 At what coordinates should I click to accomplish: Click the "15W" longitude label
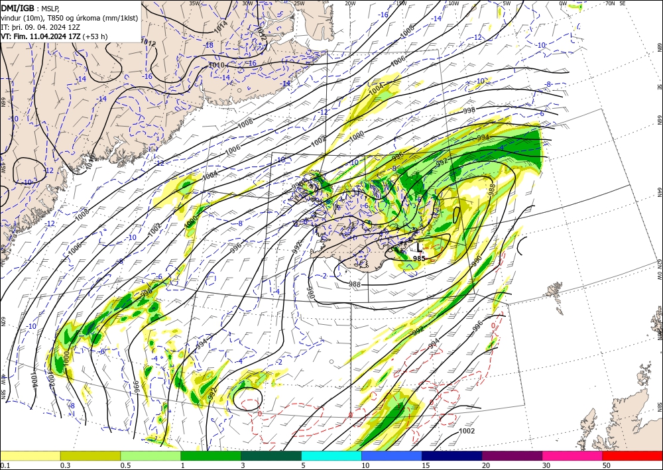click(x=402, y=3)
